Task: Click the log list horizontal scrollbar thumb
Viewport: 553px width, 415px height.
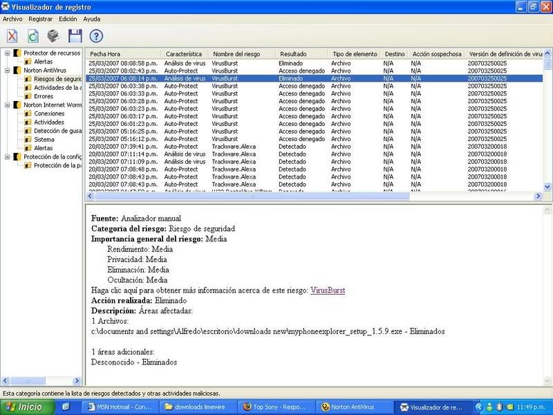Action: pyautogui.click(x=252, y=196)
